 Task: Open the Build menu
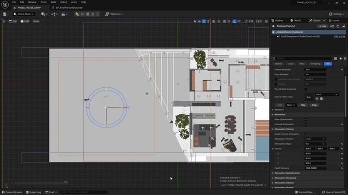pyautogui.click(x=53, y=2)
